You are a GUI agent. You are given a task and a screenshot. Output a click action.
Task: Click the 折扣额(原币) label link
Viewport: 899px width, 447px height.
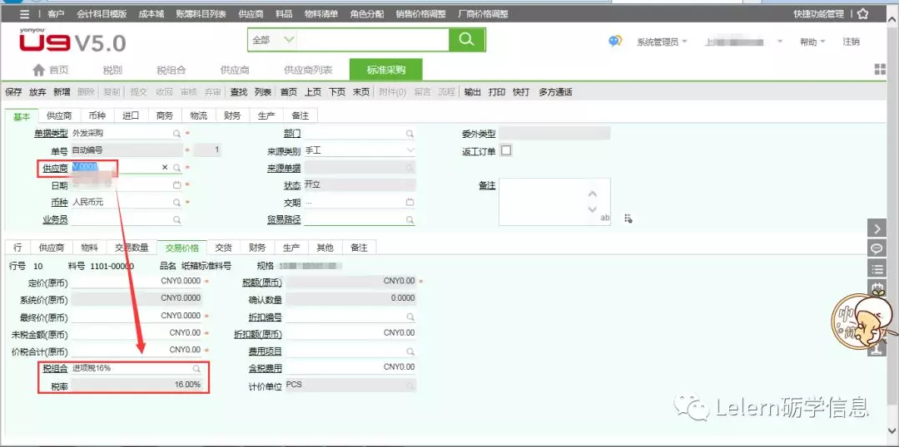tap(258, 334)
